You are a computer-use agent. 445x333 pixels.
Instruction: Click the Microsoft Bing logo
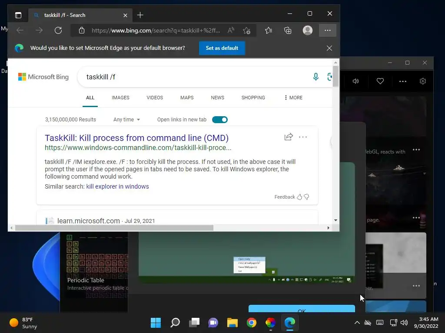pos(43,77)
